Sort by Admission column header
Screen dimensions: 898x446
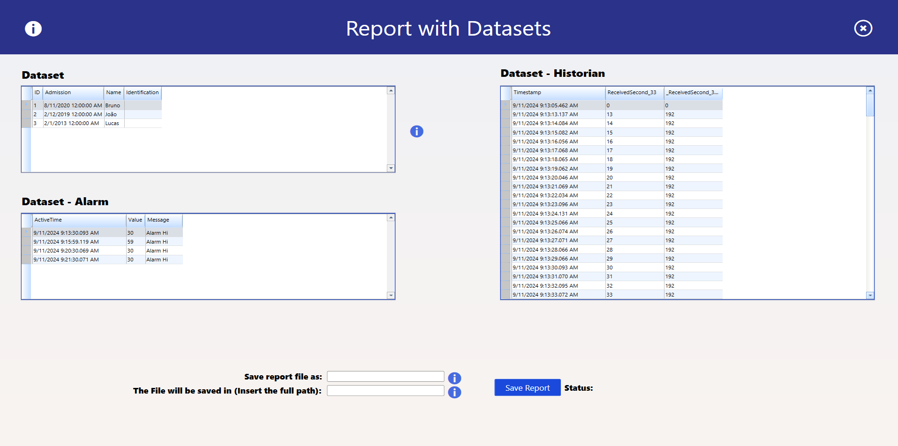click(x=73, y=93)
